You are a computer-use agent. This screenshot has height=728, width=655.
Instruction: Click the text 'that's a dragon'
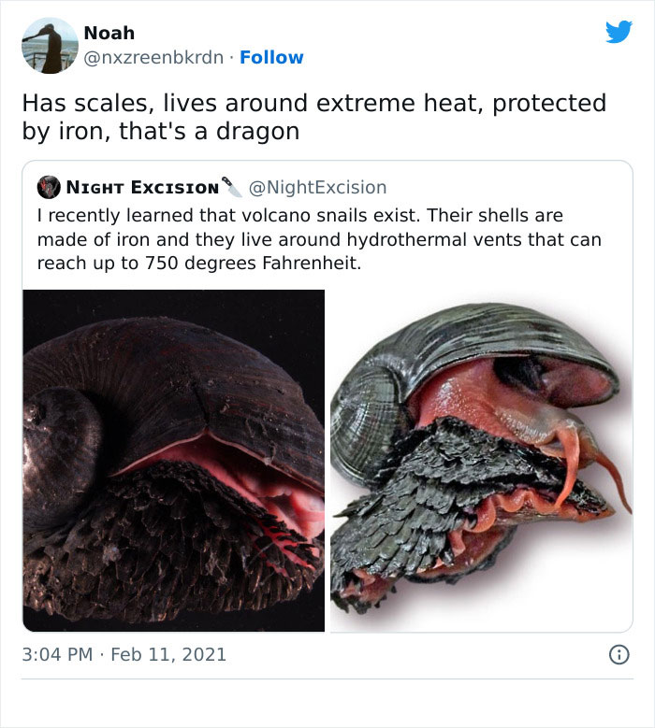(210, 132)
